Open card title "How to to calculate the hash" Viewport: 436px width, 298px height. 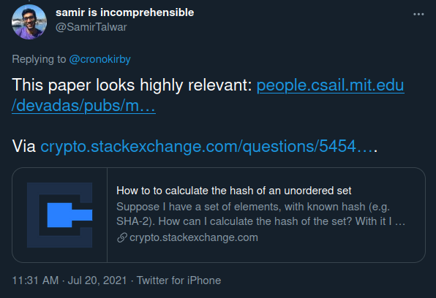coord(234,191)
